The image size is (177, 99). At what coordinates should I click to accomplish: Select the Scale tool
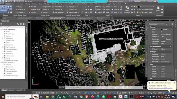[106, 12]
